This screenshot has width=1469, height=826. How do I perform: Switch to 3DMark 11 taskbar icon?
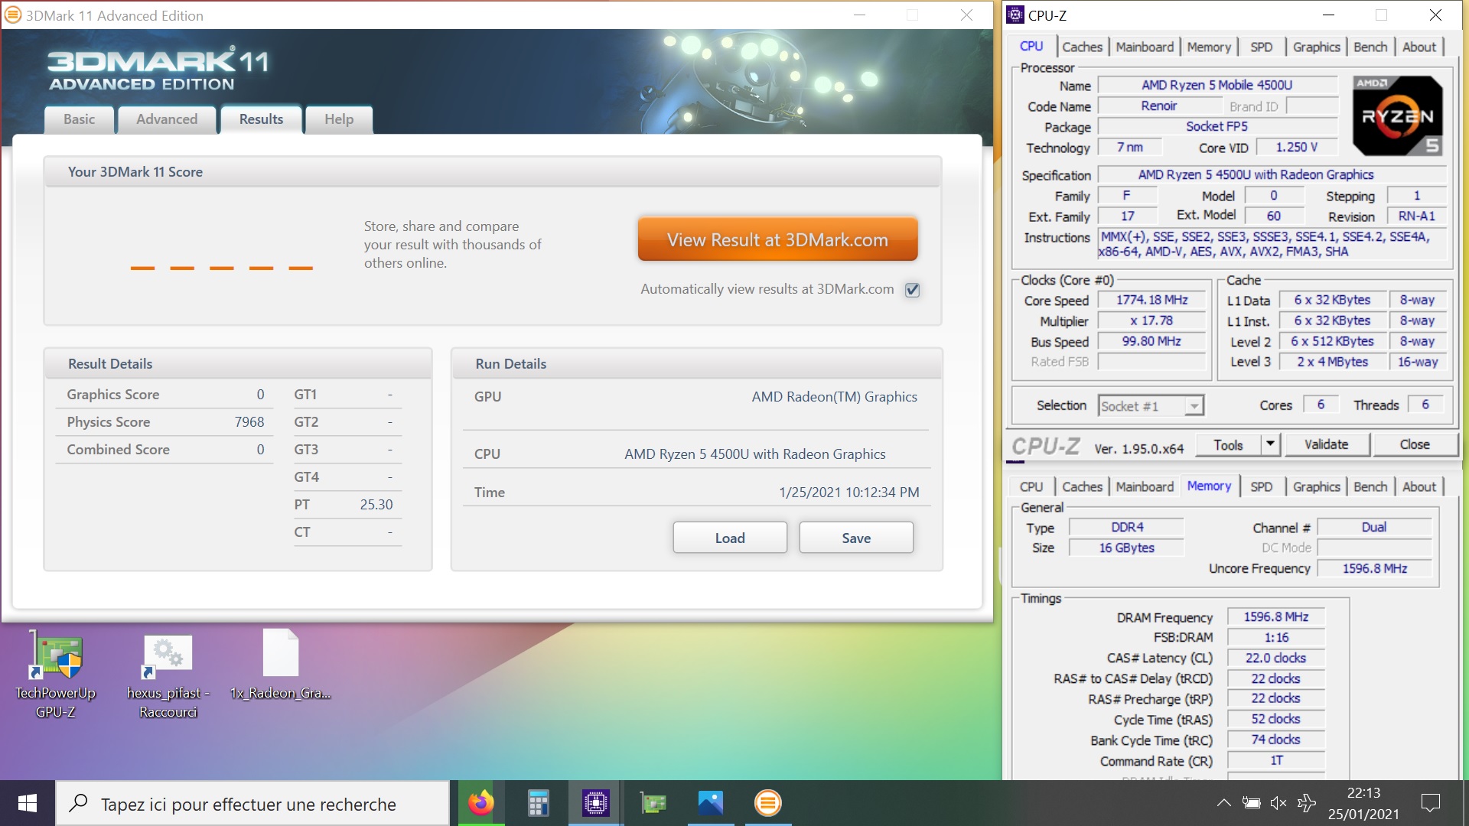coord(768,803)
